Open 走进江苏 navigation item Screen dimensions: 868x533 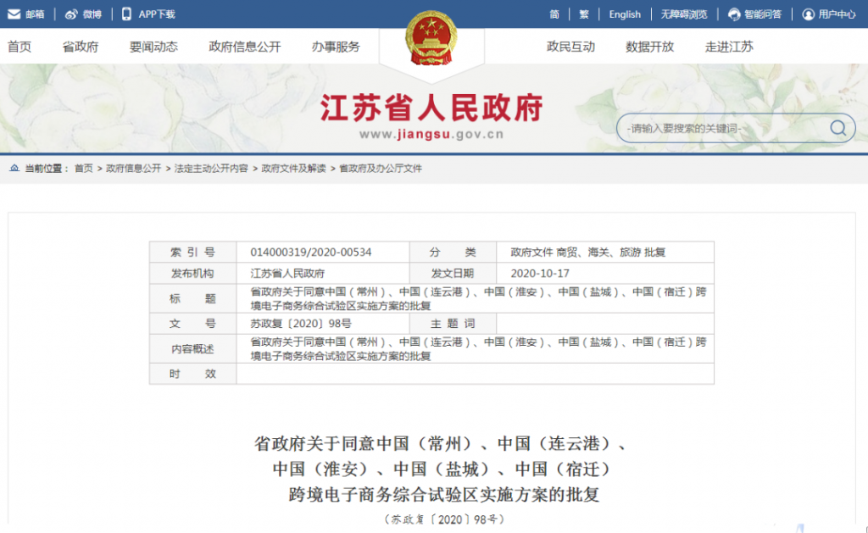[x=729, y=47]
